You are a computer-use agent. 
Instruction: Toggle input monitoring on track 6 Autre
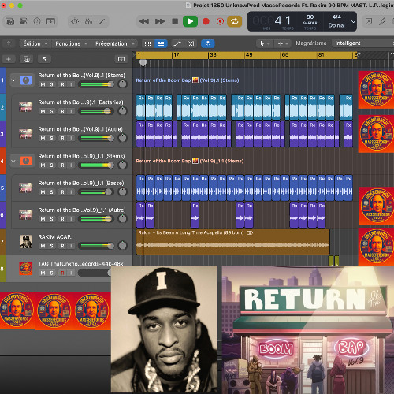point(71,219)
